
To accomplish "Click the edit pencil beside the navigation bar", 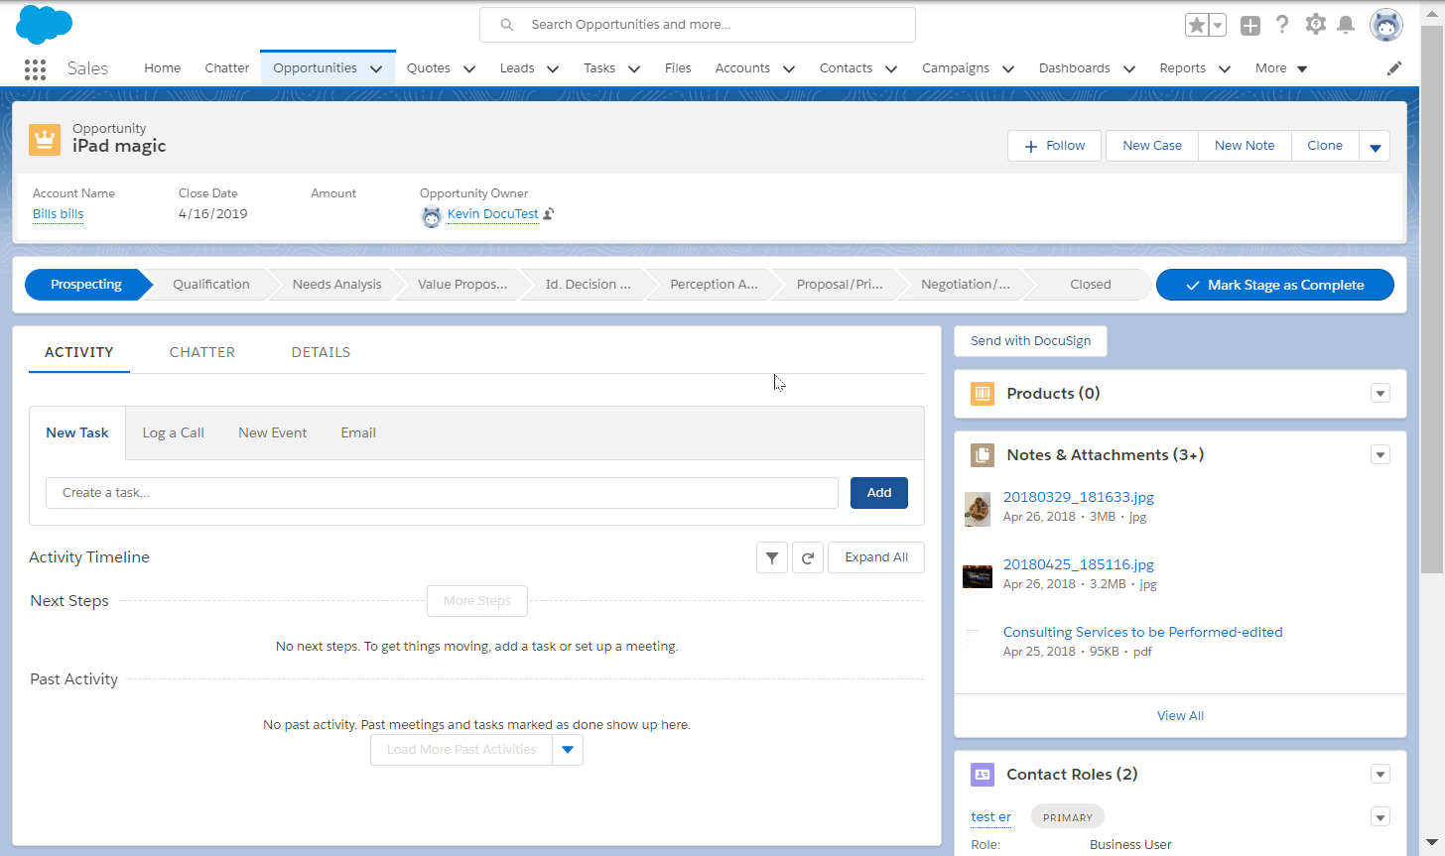I will coord(1394,67).
